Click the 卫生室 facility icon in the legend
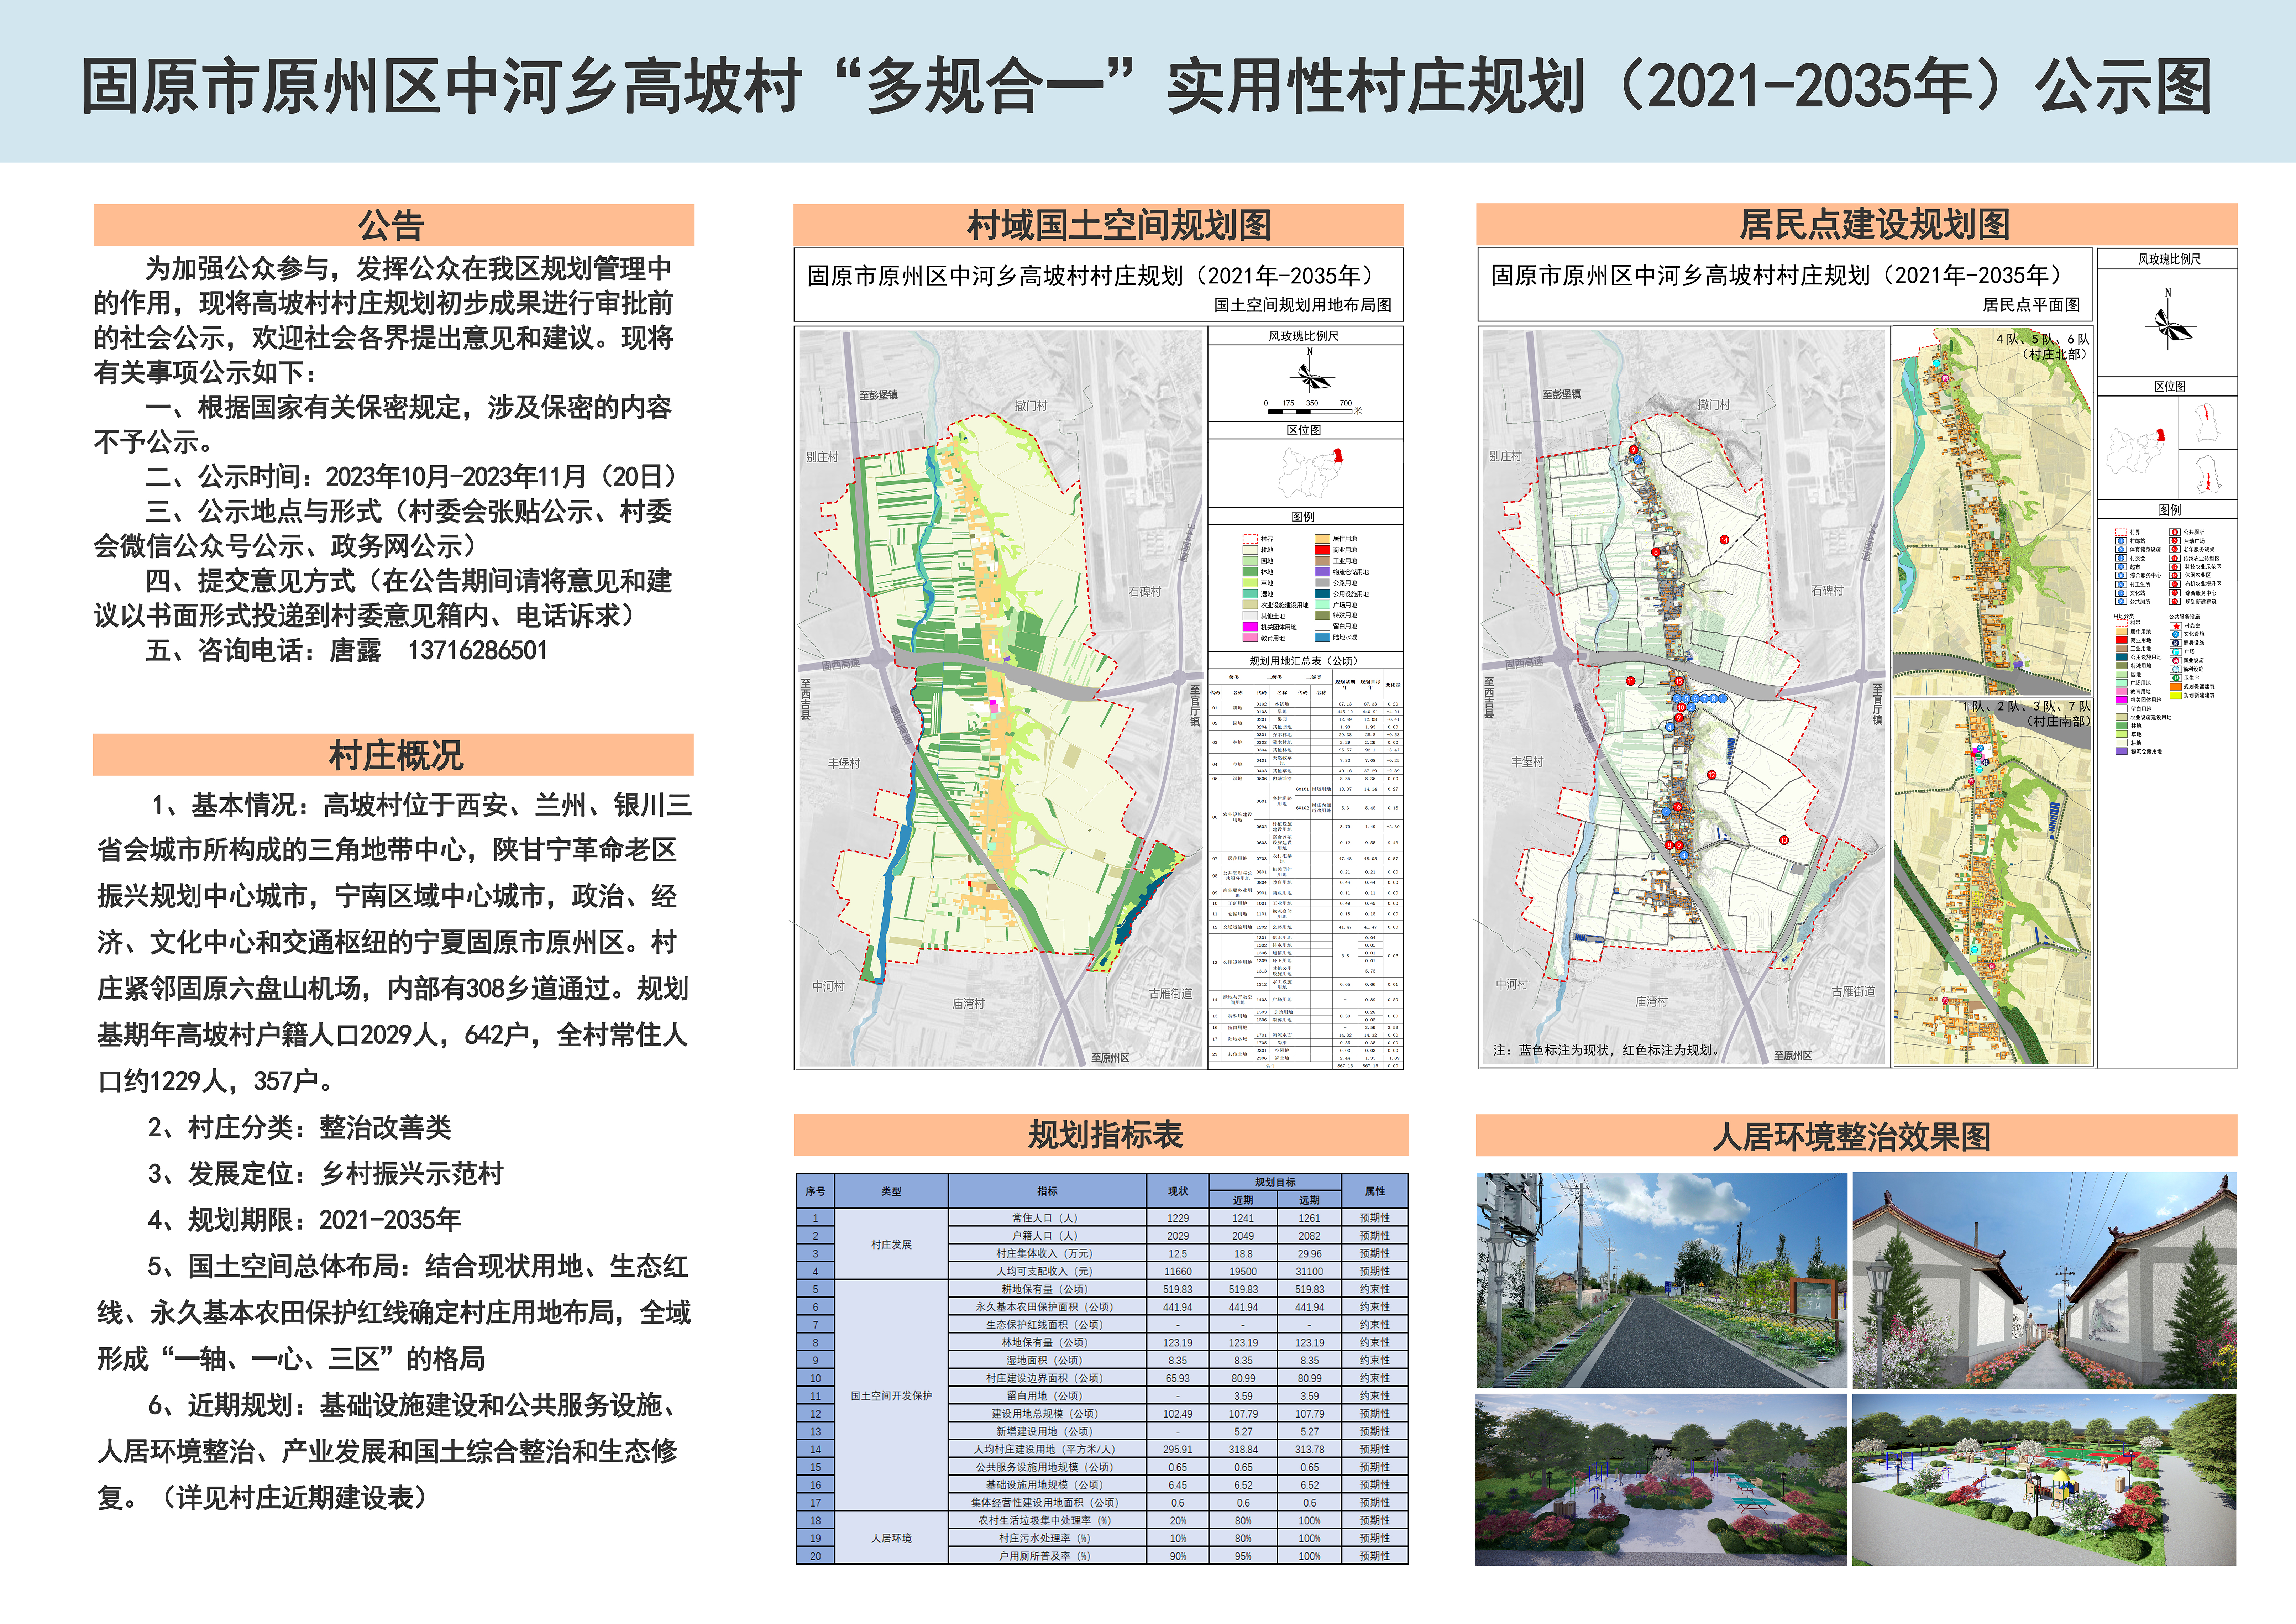Screen dimensions: 2296x1624 pyautogui.click(x=2176, y=678)
